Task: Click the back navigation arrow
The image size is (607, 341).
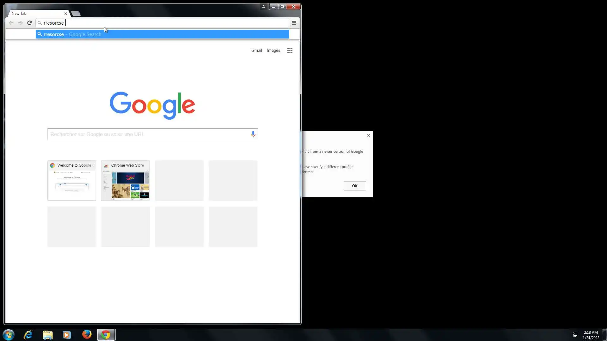Action: click(x=11, y=23)
